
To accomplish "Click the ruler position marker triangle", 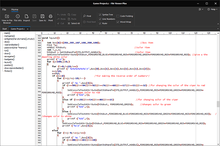I will 101,32.
